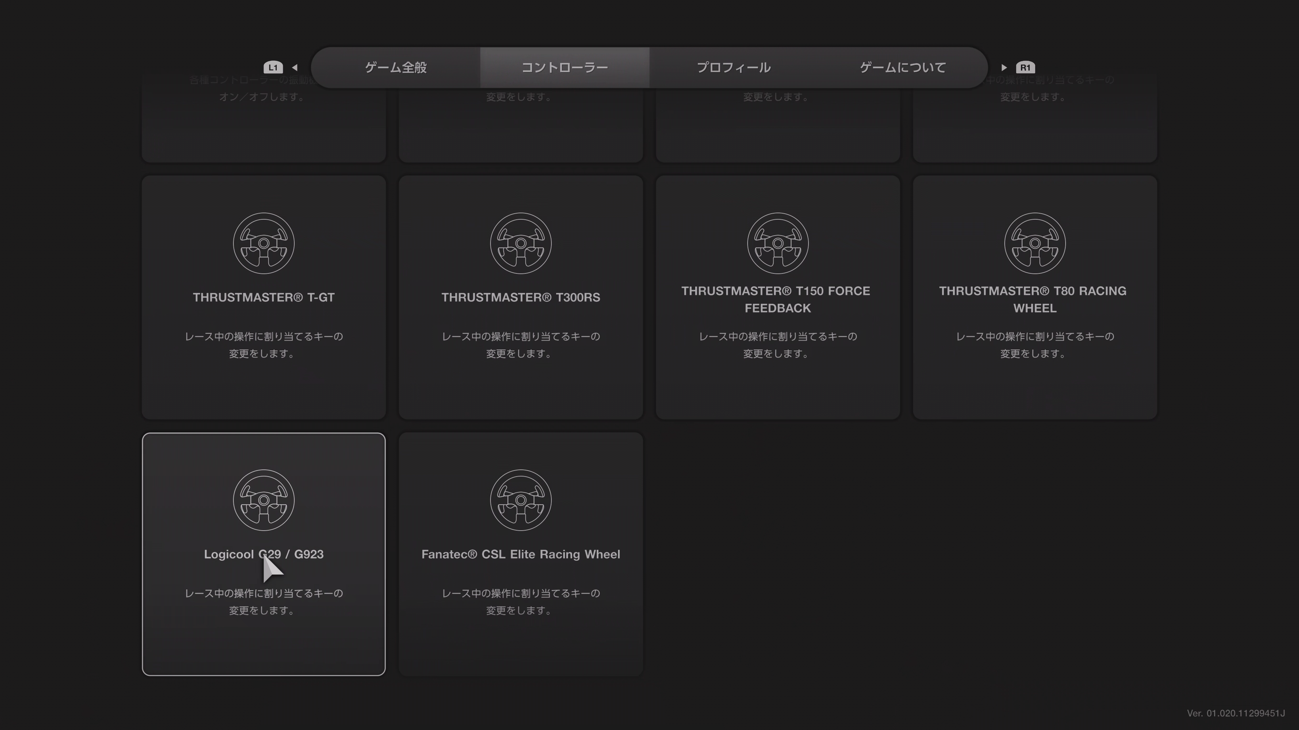Click the T150 Force Feedback wheel icon
The height and width of the screenshot is (730, 1299).
tap(778, 243)
